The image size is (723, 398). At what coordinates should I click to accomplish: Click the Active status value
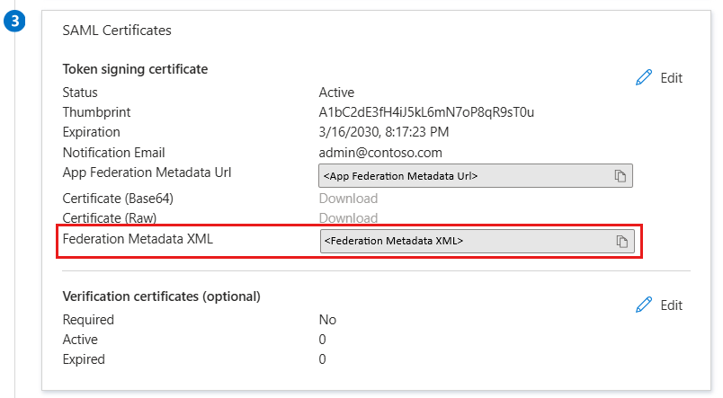pos(336,93)
